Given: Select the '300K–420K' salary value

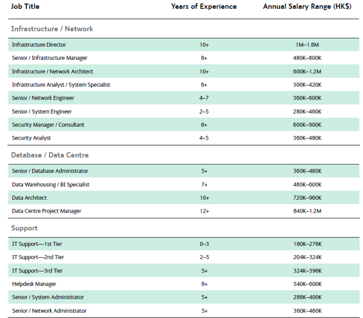Looking at the screenshot, I should pos(307,85).
